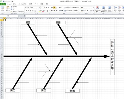124x99 pixels.
Task: Click decrease indent icon
Action: coord(60,11)
